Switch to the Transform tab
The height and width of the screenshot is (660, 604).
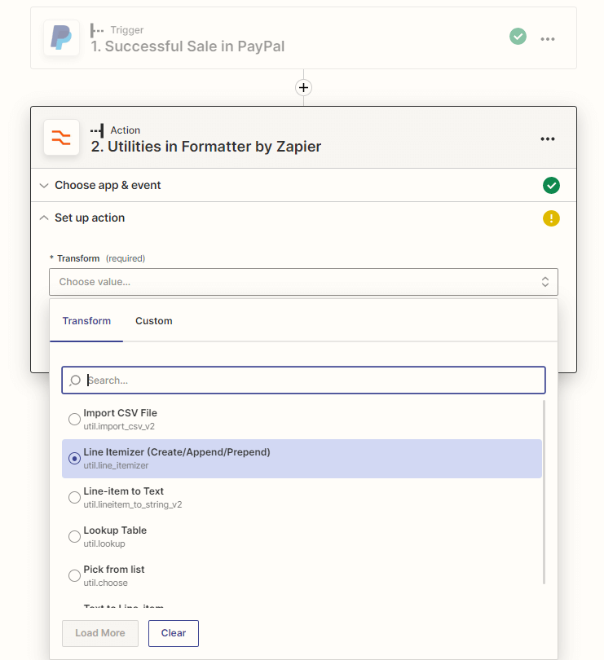click(86, 321)
